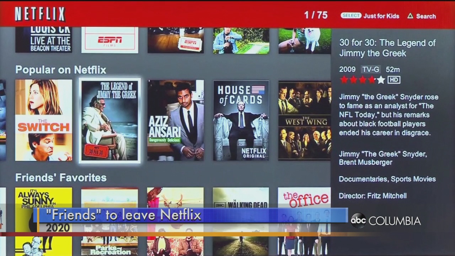
Task: Click the TV-G rating badge
Action: [370, 70]
